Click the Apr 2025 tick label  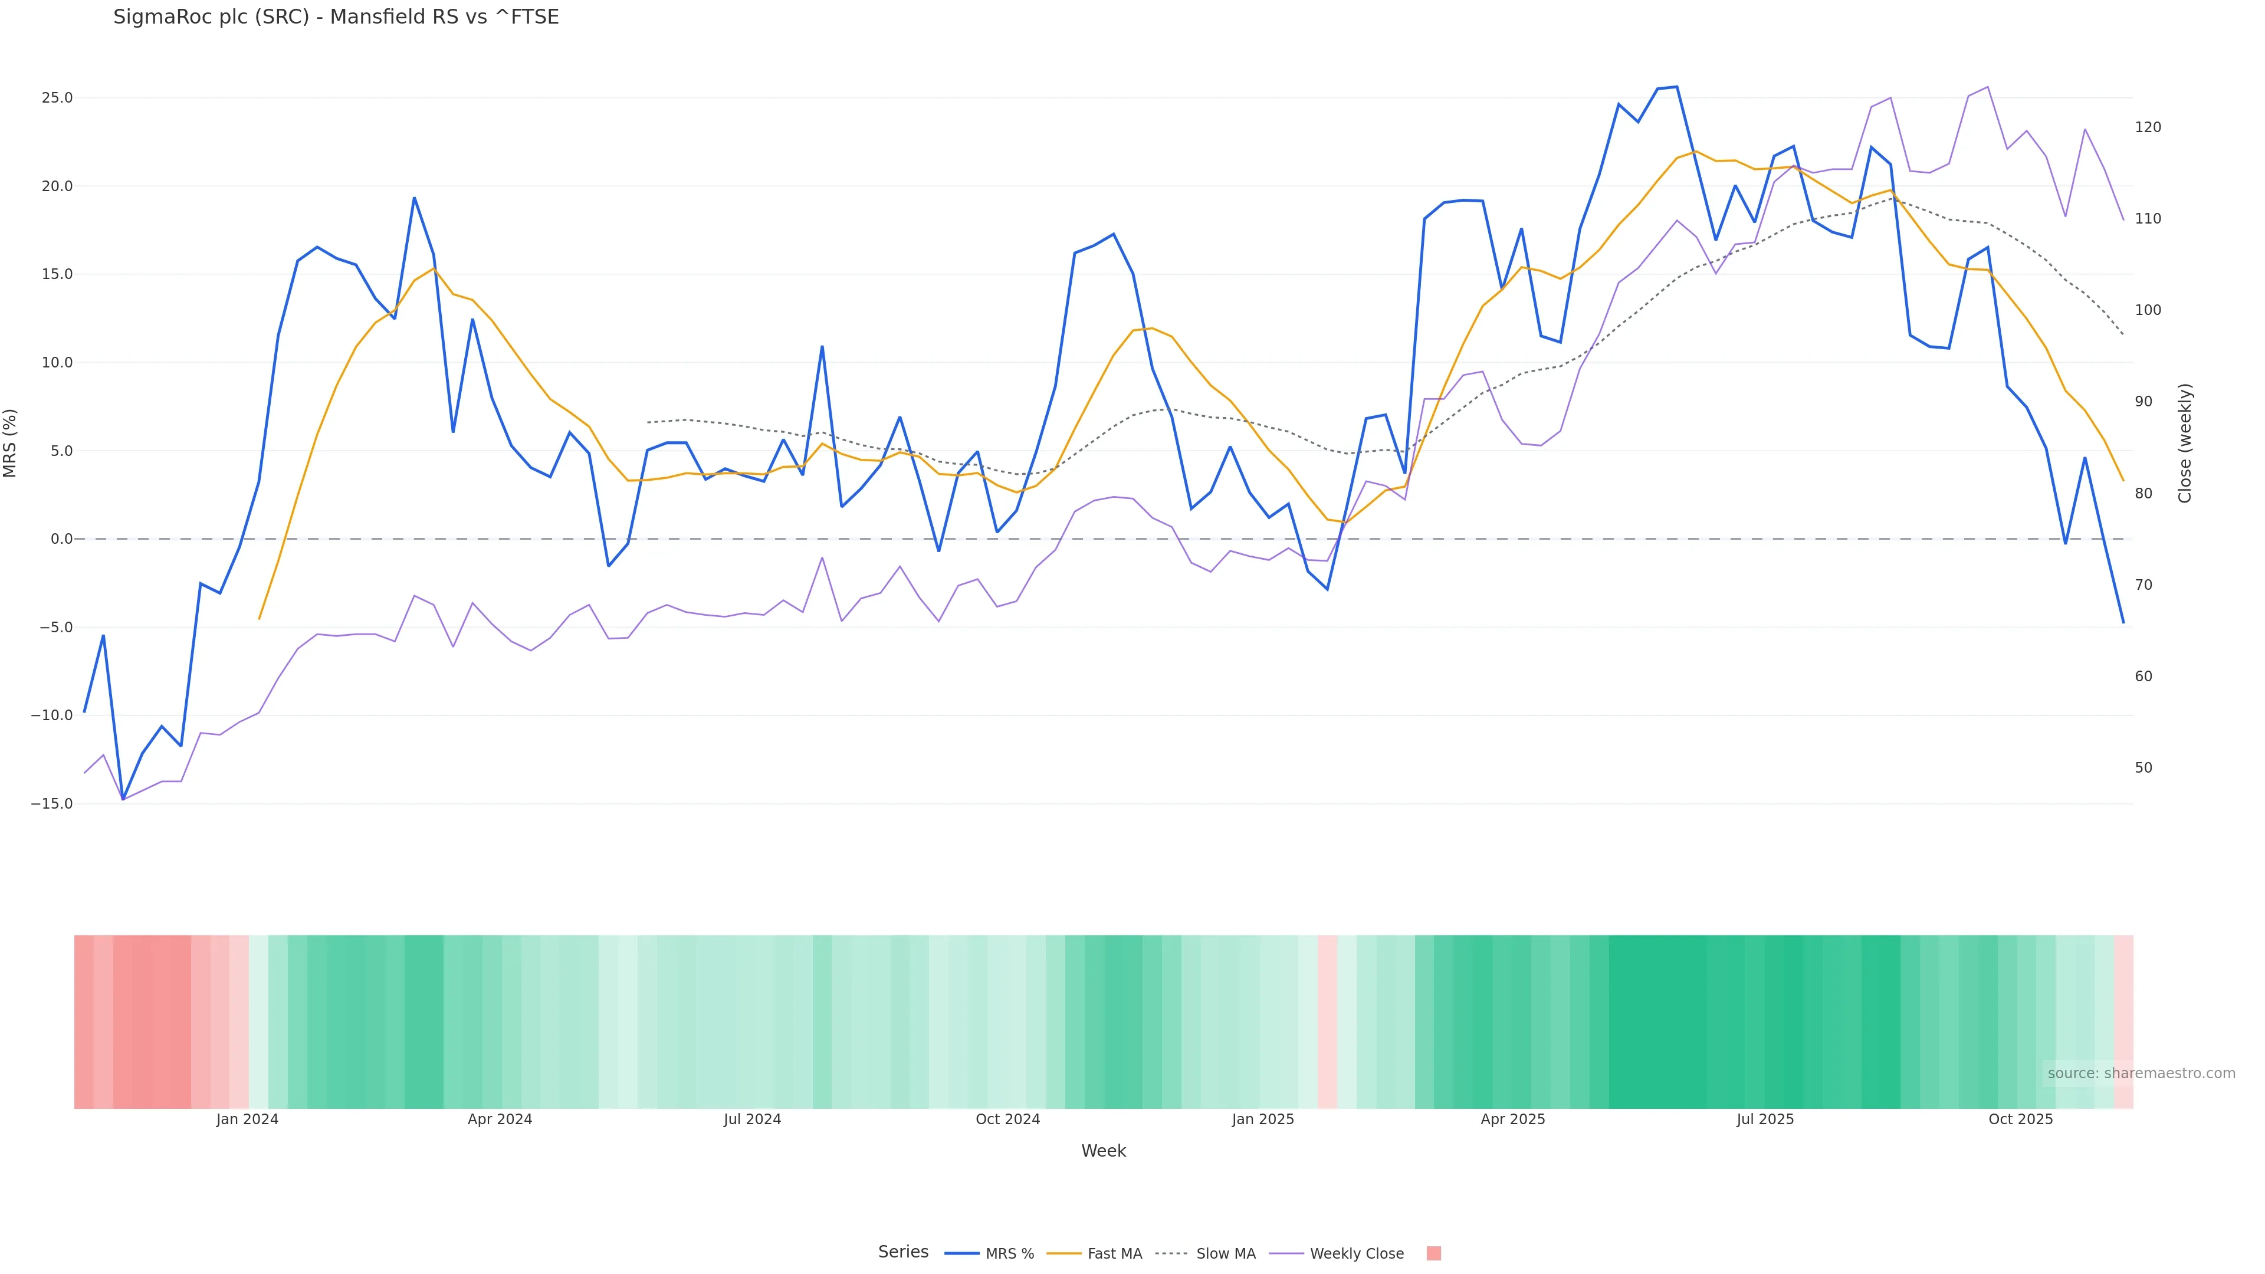pyautogui.click(x=1512, y=1119)
